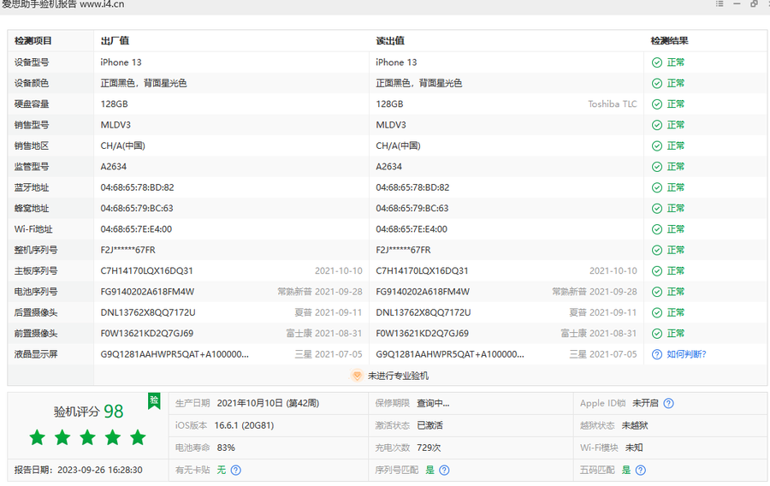Select read-out battery serial FG9140202A618FM4W
The image size is (770, 486).
[423, 292]
